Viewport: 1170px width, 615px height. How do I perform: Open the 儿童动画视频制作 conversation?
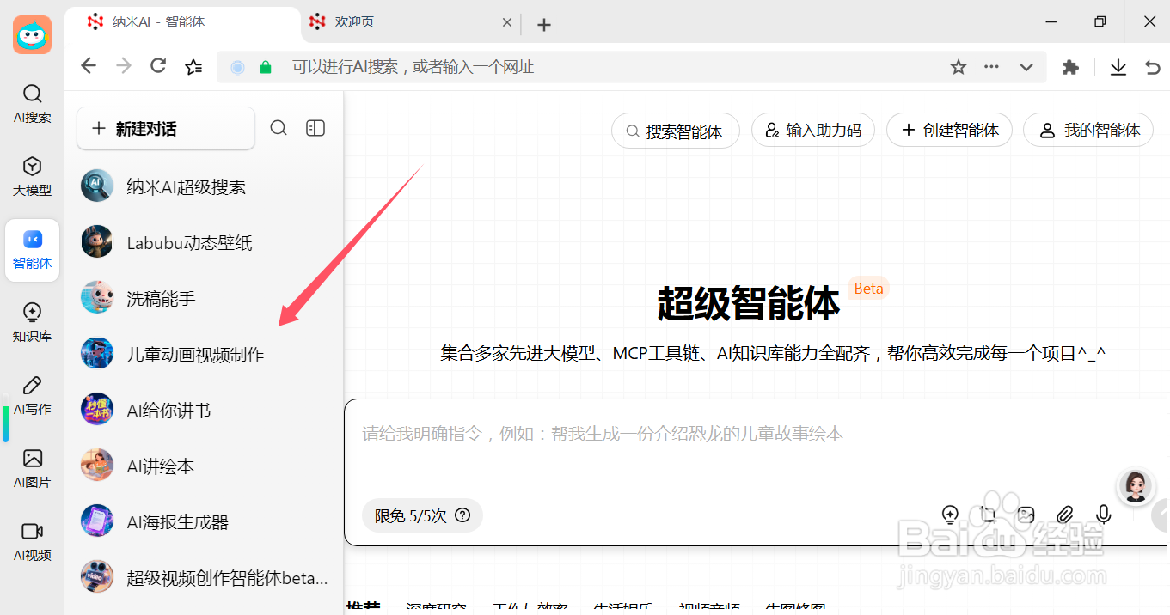click(196, 353)
